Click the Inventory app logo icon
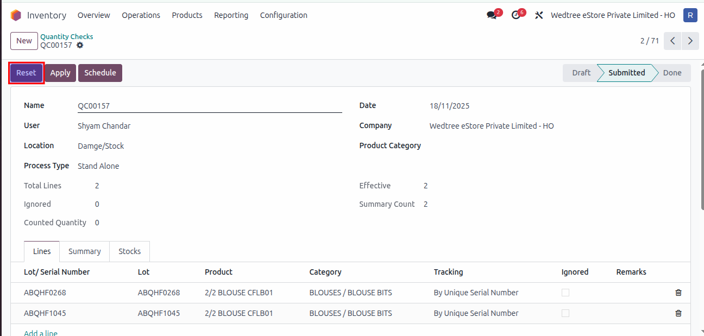 click(16, 15)
